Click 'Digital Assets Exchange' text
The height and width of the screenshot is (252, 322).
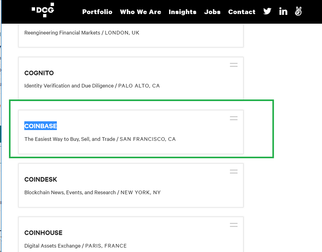coord(52,246)
